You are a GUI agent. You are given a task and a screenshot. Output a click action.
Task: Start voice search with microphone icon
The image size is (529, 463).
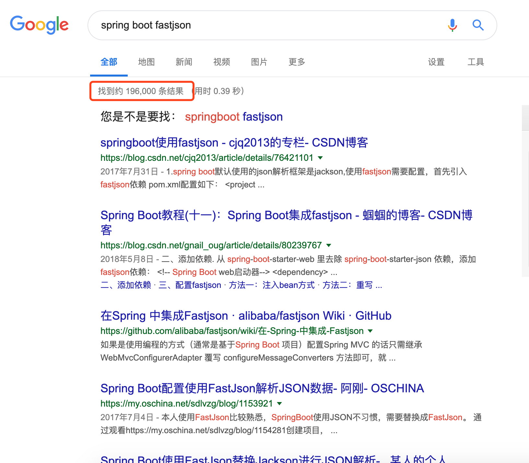(453, 25)
